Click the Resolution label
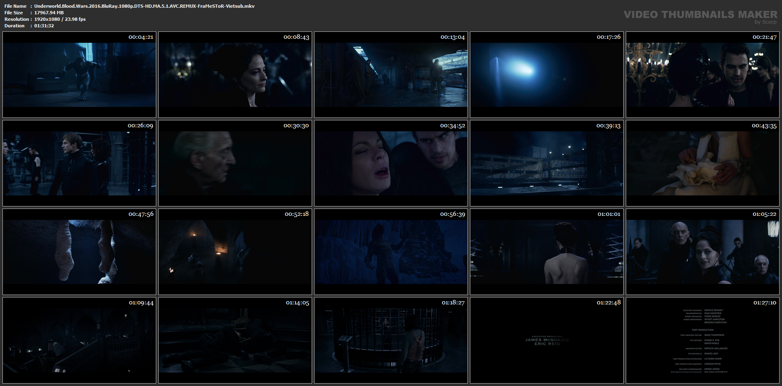 pyautogui.click(x=16, y=19)
